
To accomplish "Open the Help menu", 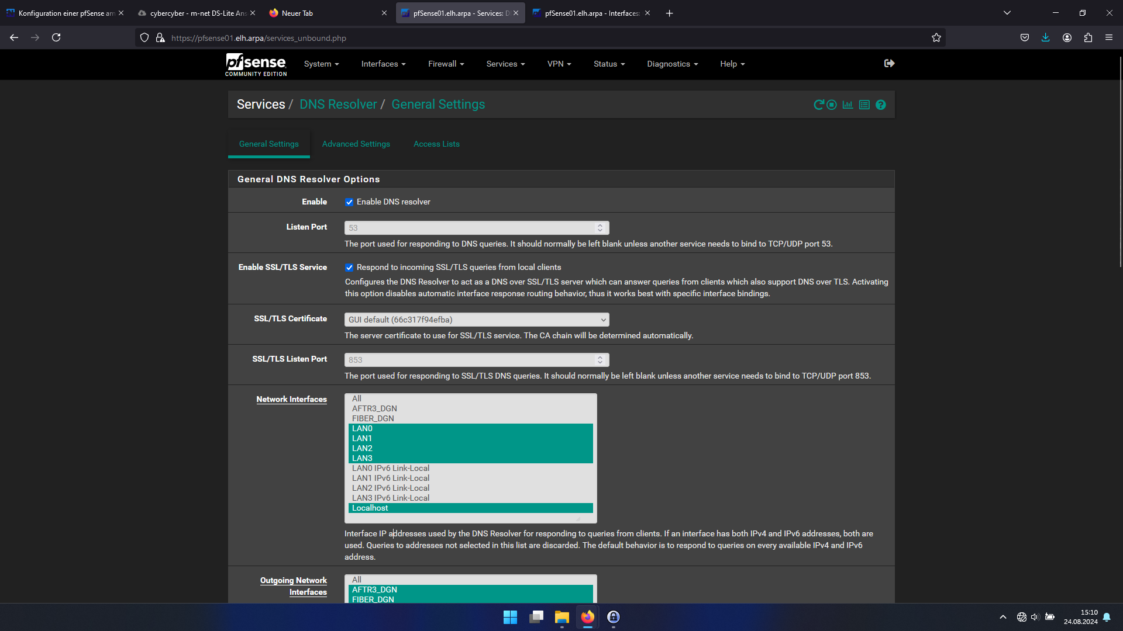I will [x=732, y=64].
